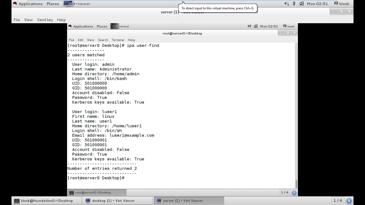Open the guest network icon
Screen dimensions: 365x205
256,26
